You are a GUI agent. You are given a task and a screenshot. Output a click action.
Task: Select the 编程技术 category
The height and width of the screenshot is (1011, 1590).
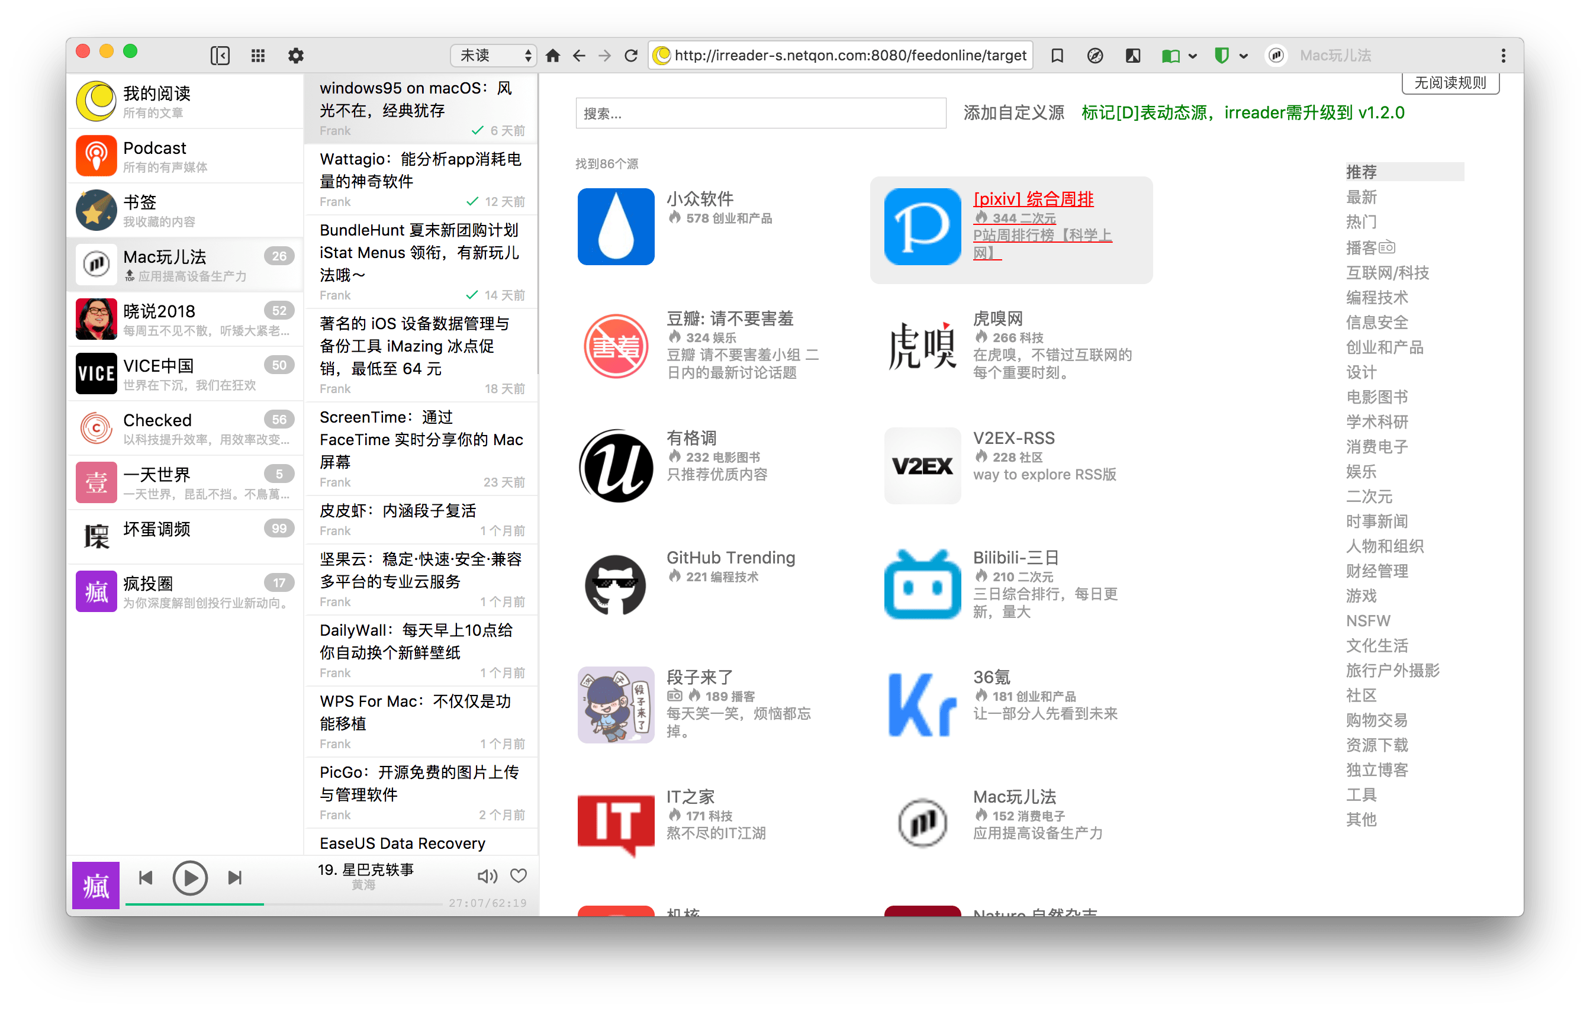pyautogui.click(x=1377, y=297)
